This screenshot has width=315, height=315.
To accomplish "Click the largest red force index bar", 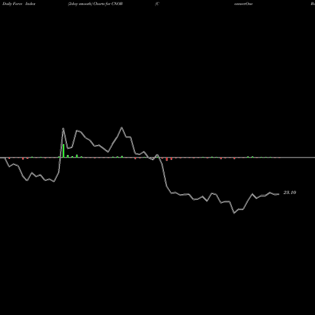I will pyautogui.click(x=167, y=159).
